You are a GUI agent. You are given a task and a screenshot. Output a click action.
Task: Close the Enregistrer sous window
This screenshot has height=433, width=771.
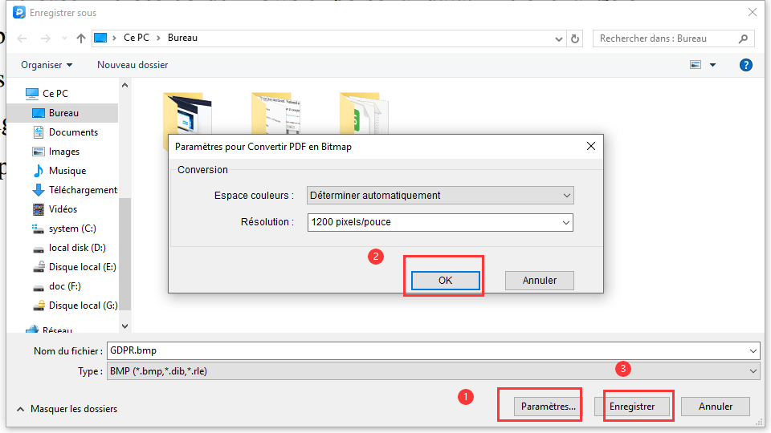[753, 12]
